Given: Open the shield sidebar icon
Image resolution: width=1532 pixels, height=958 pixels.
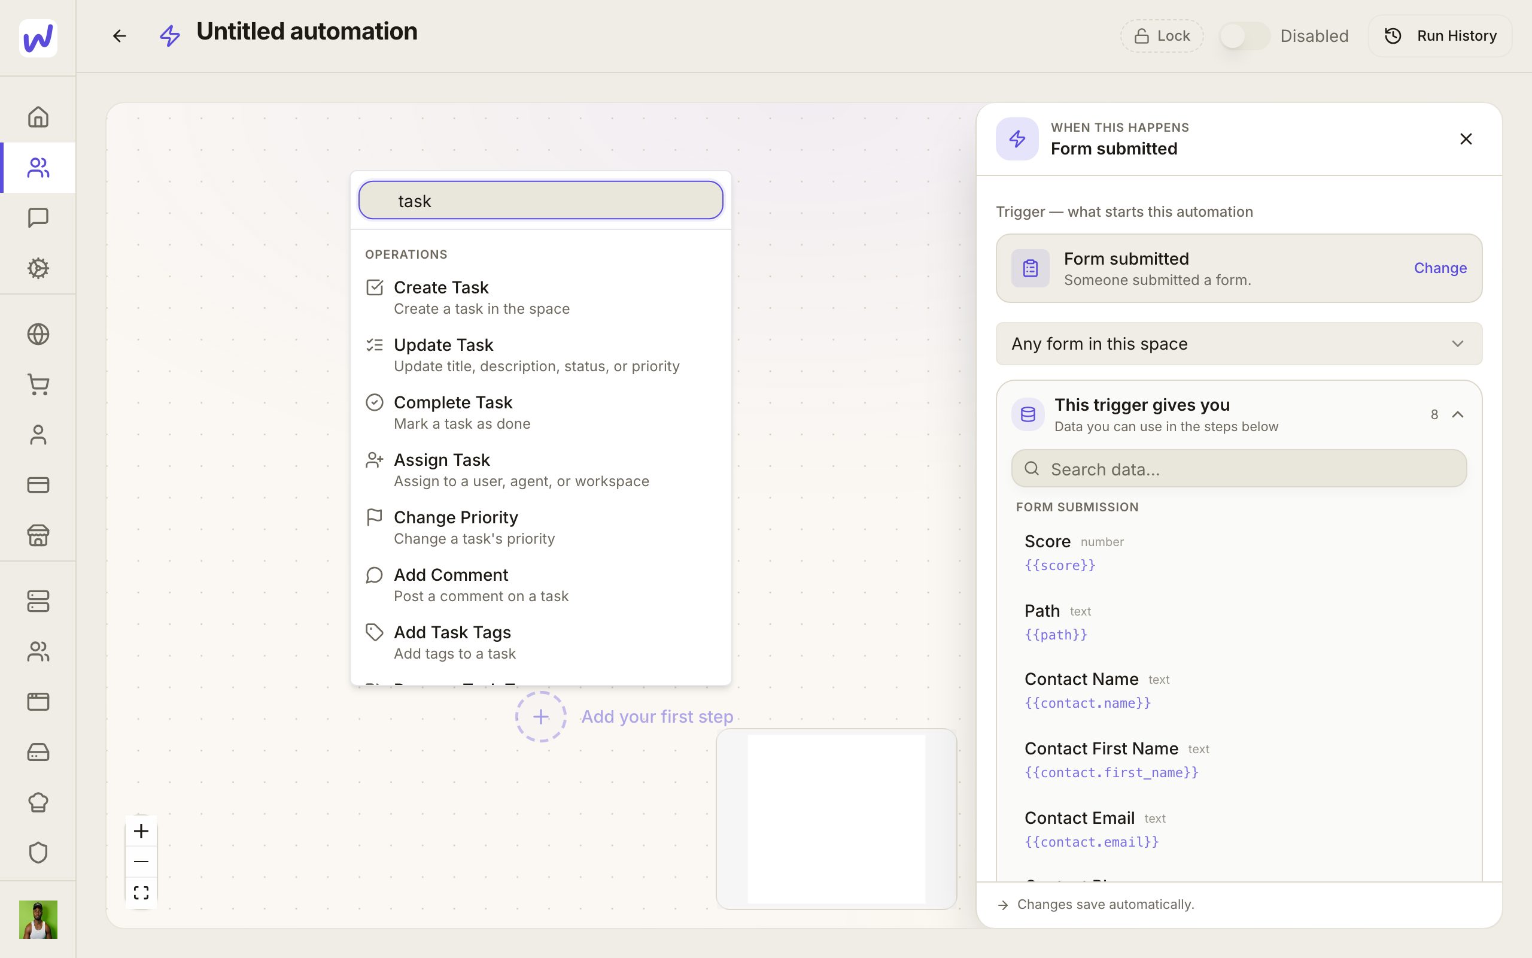Looking at the screenshot, I should coord(38,853).
